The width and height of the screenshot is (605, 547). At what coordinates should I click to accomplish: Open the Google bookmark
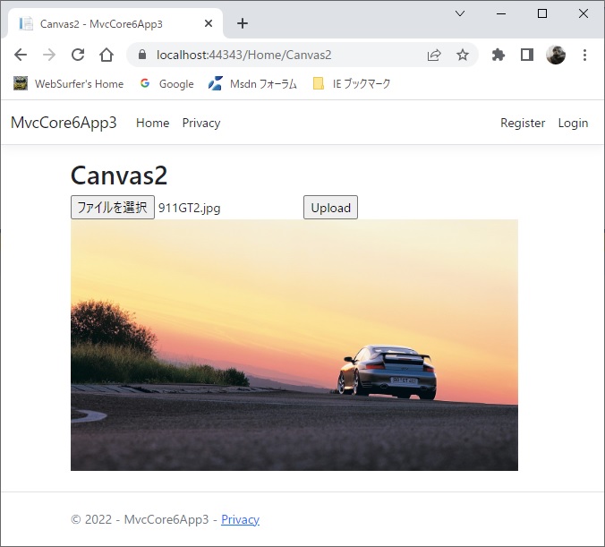[167, 84]
